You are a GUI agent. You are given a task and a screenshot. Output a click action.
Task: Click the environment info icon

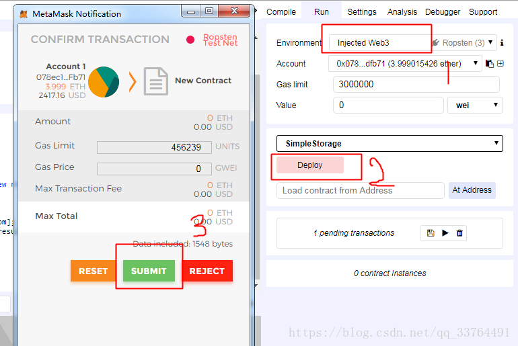(x=503, y=43)
